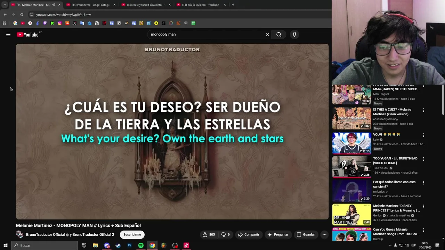Screen dimensions: 445x250
Task: Open the Google bookmark icon
Action: [x=15, y=23]
